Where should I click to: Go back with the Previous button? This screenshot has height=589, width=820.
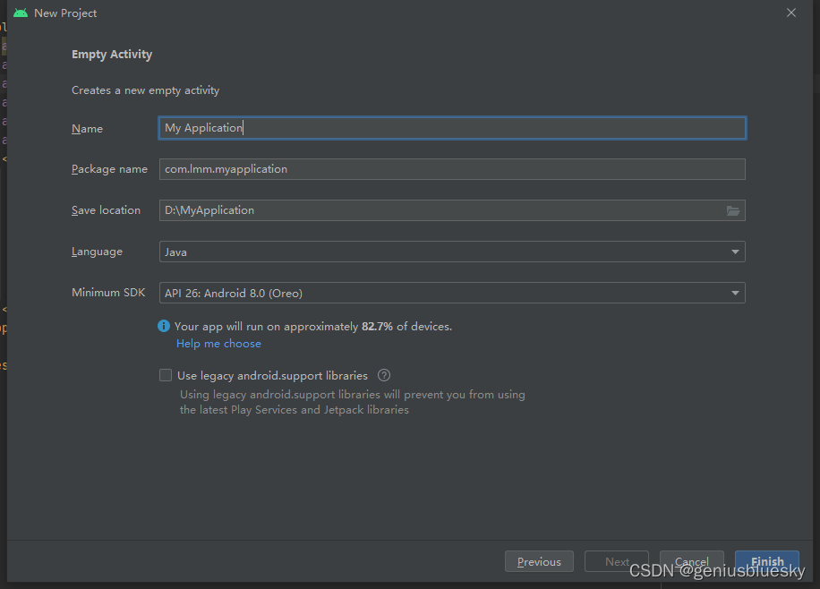point(539,561)
